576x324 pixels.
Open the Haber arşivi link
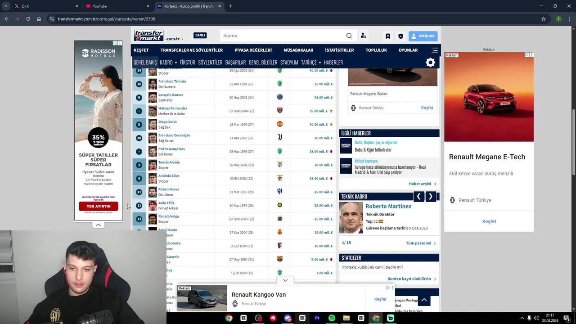(x=423, y=184)
